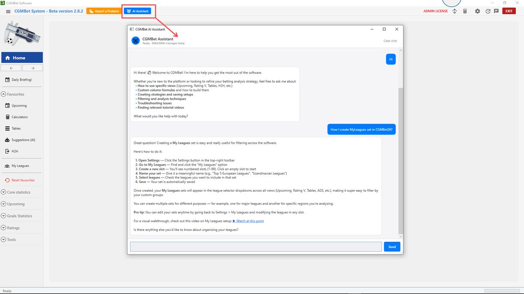Expand the Tools section
Screen dimensions: 524x294
click(3, 240)
